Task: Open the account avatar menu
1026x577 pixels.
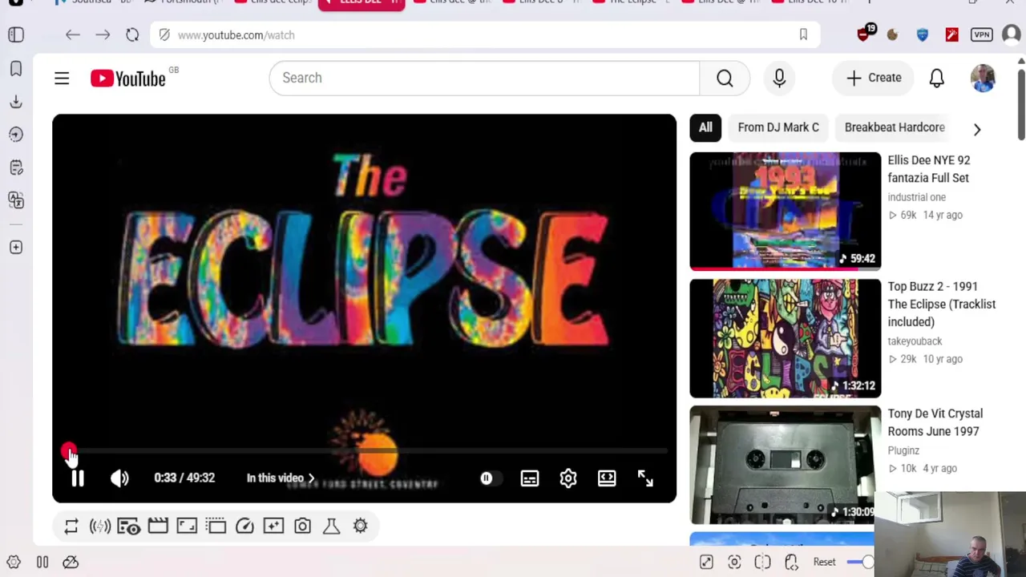Action: tap(983, 78)
